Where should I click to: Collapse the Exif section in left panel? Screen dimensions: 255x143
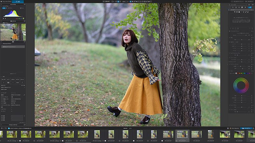[1, 77]
